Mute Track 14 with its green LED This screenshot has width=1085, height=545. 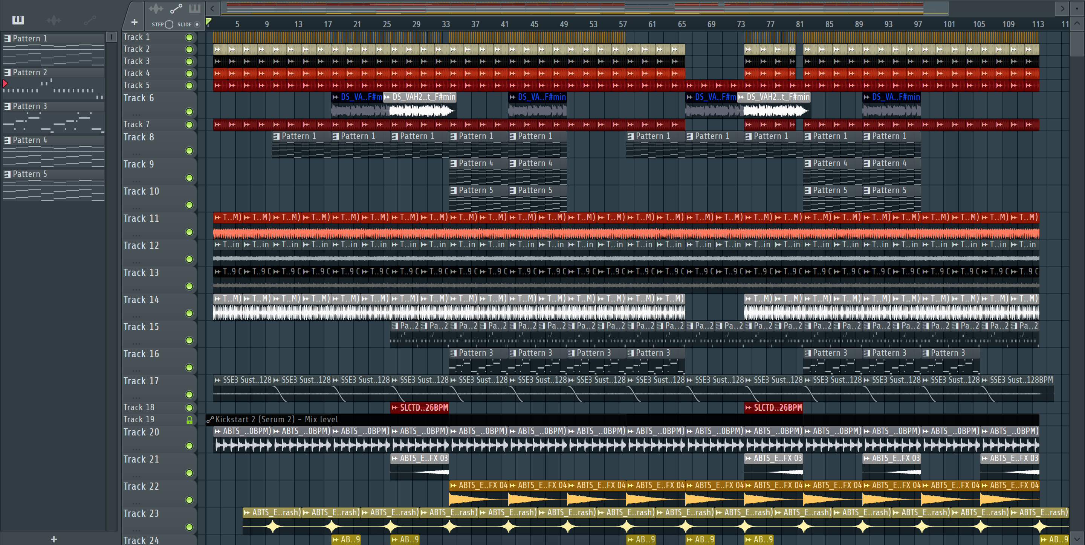[189, 314]
